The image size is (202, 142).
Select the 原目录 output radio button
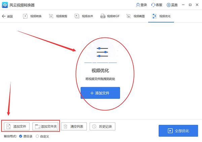tap(21, 136)
